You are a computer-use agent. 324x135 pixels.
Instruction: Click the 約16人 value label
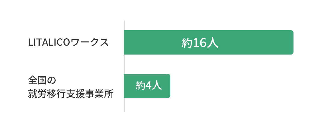click(200, 43)
